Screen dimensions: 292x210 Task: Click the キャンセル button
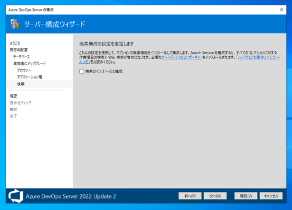[x=271, y=196]
